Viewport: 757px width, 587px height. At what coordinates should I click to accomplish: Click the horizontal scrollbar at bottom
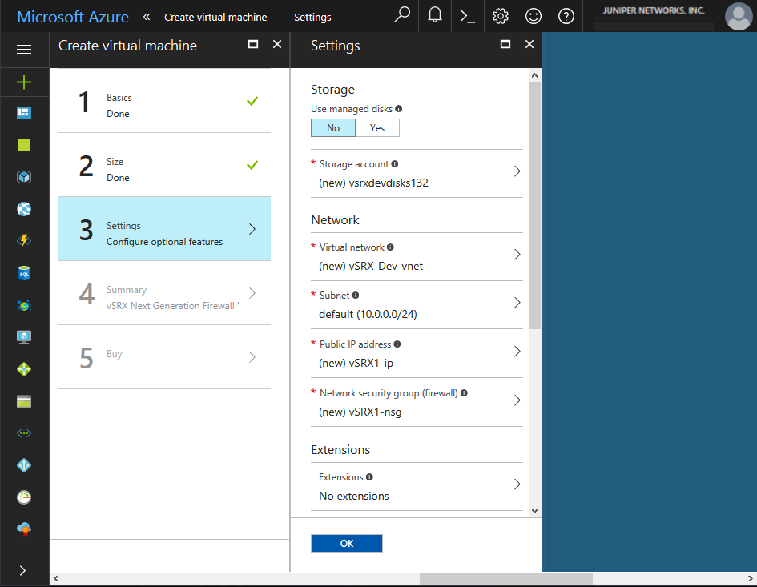click(x=505, y=578)
